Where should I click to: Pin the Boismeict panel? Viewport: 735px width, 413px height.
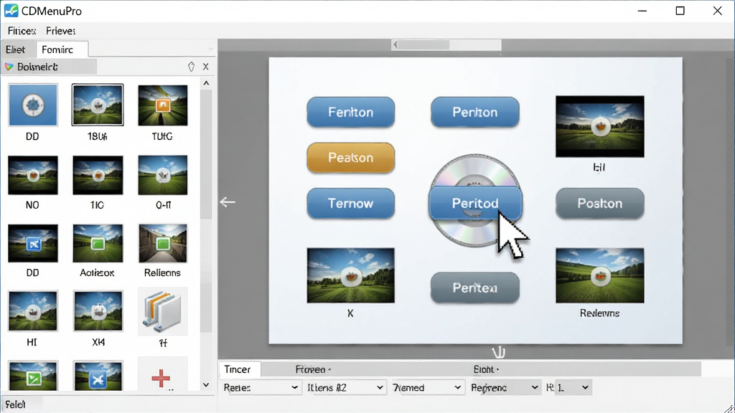191,67
